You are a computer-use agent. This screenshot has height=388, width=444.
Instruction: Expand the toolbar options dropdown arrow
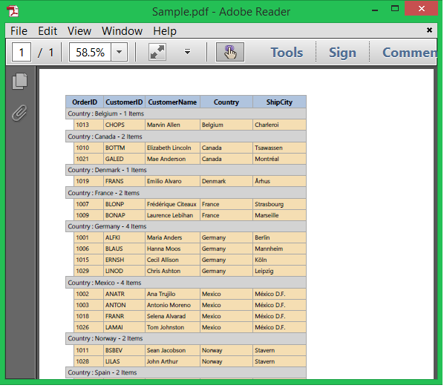[x=187, y=52]
